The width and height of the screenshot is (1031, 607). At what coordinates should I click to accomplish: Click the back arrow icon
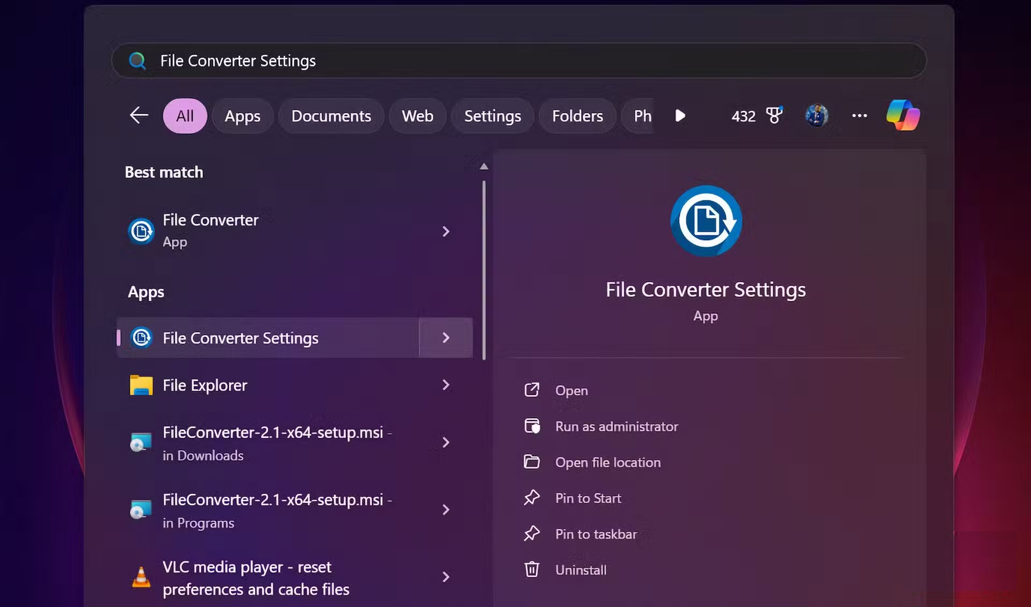[x=139, y=115]
